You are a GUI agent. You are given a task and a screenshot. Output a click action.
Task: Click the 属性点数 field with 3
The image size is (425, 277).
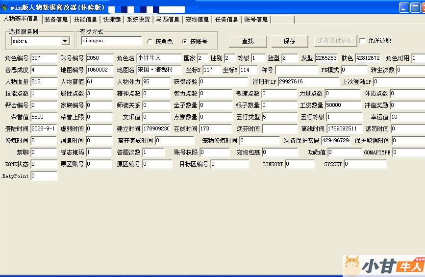pos(100,94)
